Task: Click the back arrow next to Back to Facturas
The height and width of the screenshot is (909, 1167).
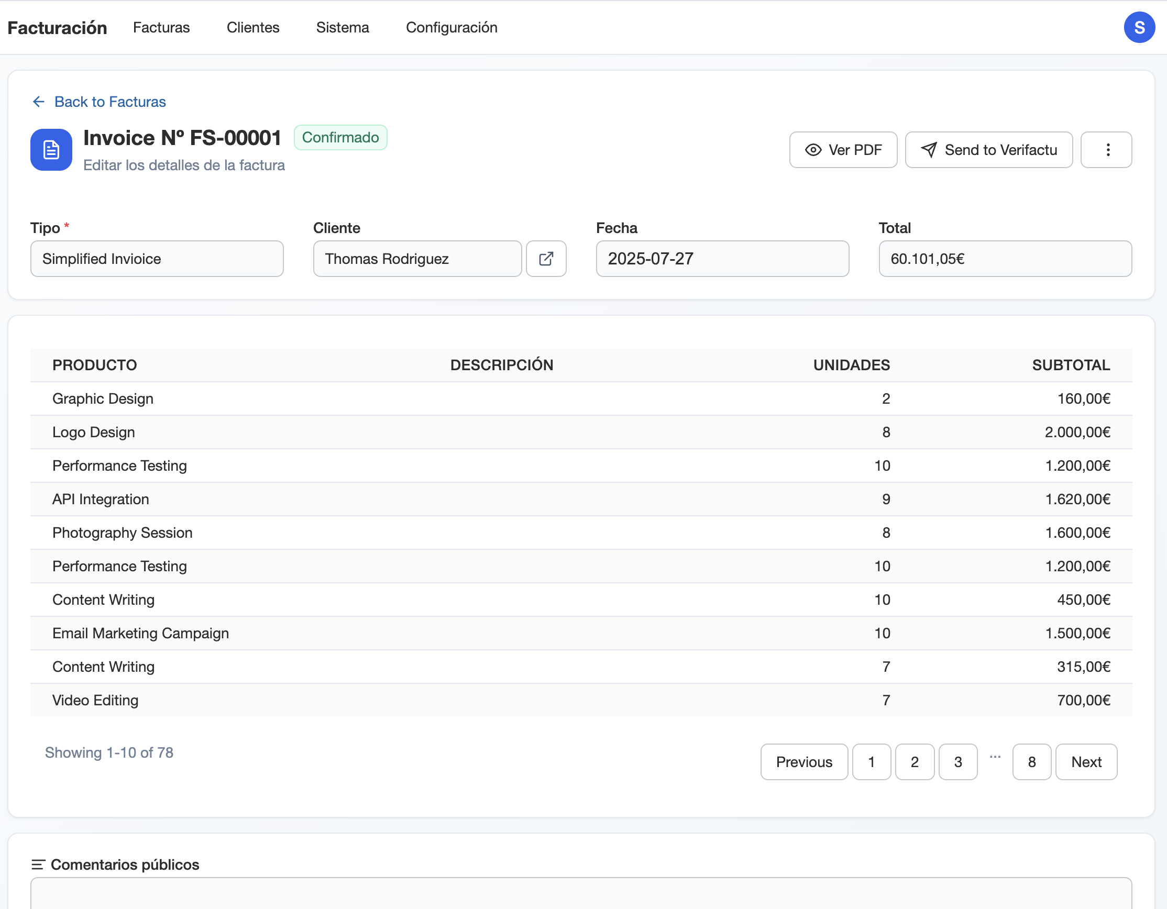Action: [38, 102]
